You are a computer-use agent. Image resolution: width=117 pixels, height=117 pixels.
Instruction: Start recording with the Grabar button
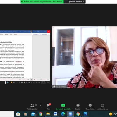pyautogui.click(x=78, y=107)
